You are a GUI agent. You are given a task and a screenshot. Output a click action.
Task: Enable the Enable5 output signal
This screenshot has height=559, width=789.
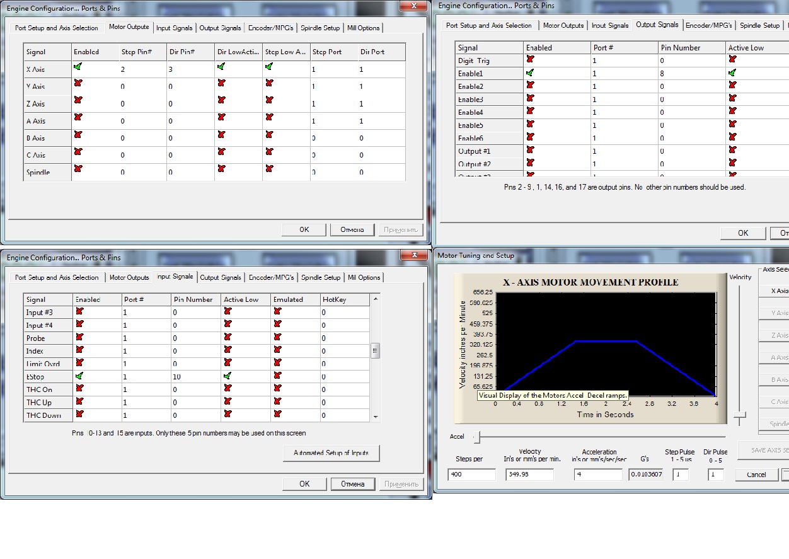pyautogui.click(x=530, y=124)
